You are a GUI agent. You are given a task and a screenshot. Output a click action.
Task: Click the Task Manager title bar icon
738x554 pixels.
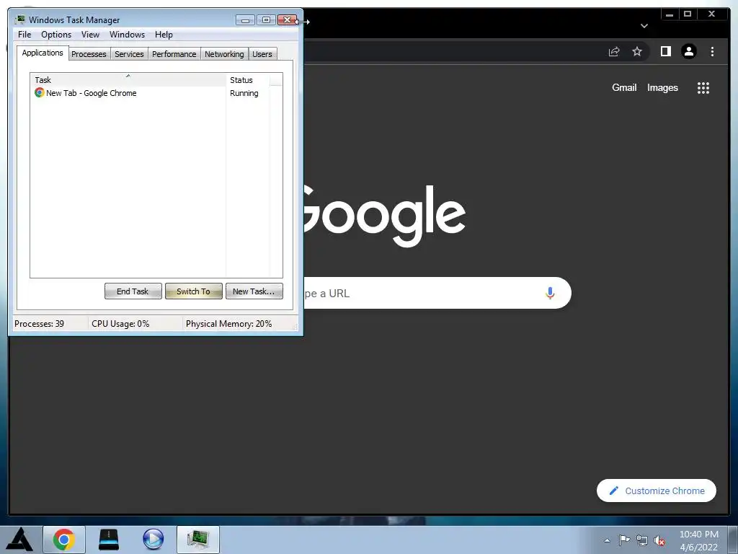(x=20, y=19)
